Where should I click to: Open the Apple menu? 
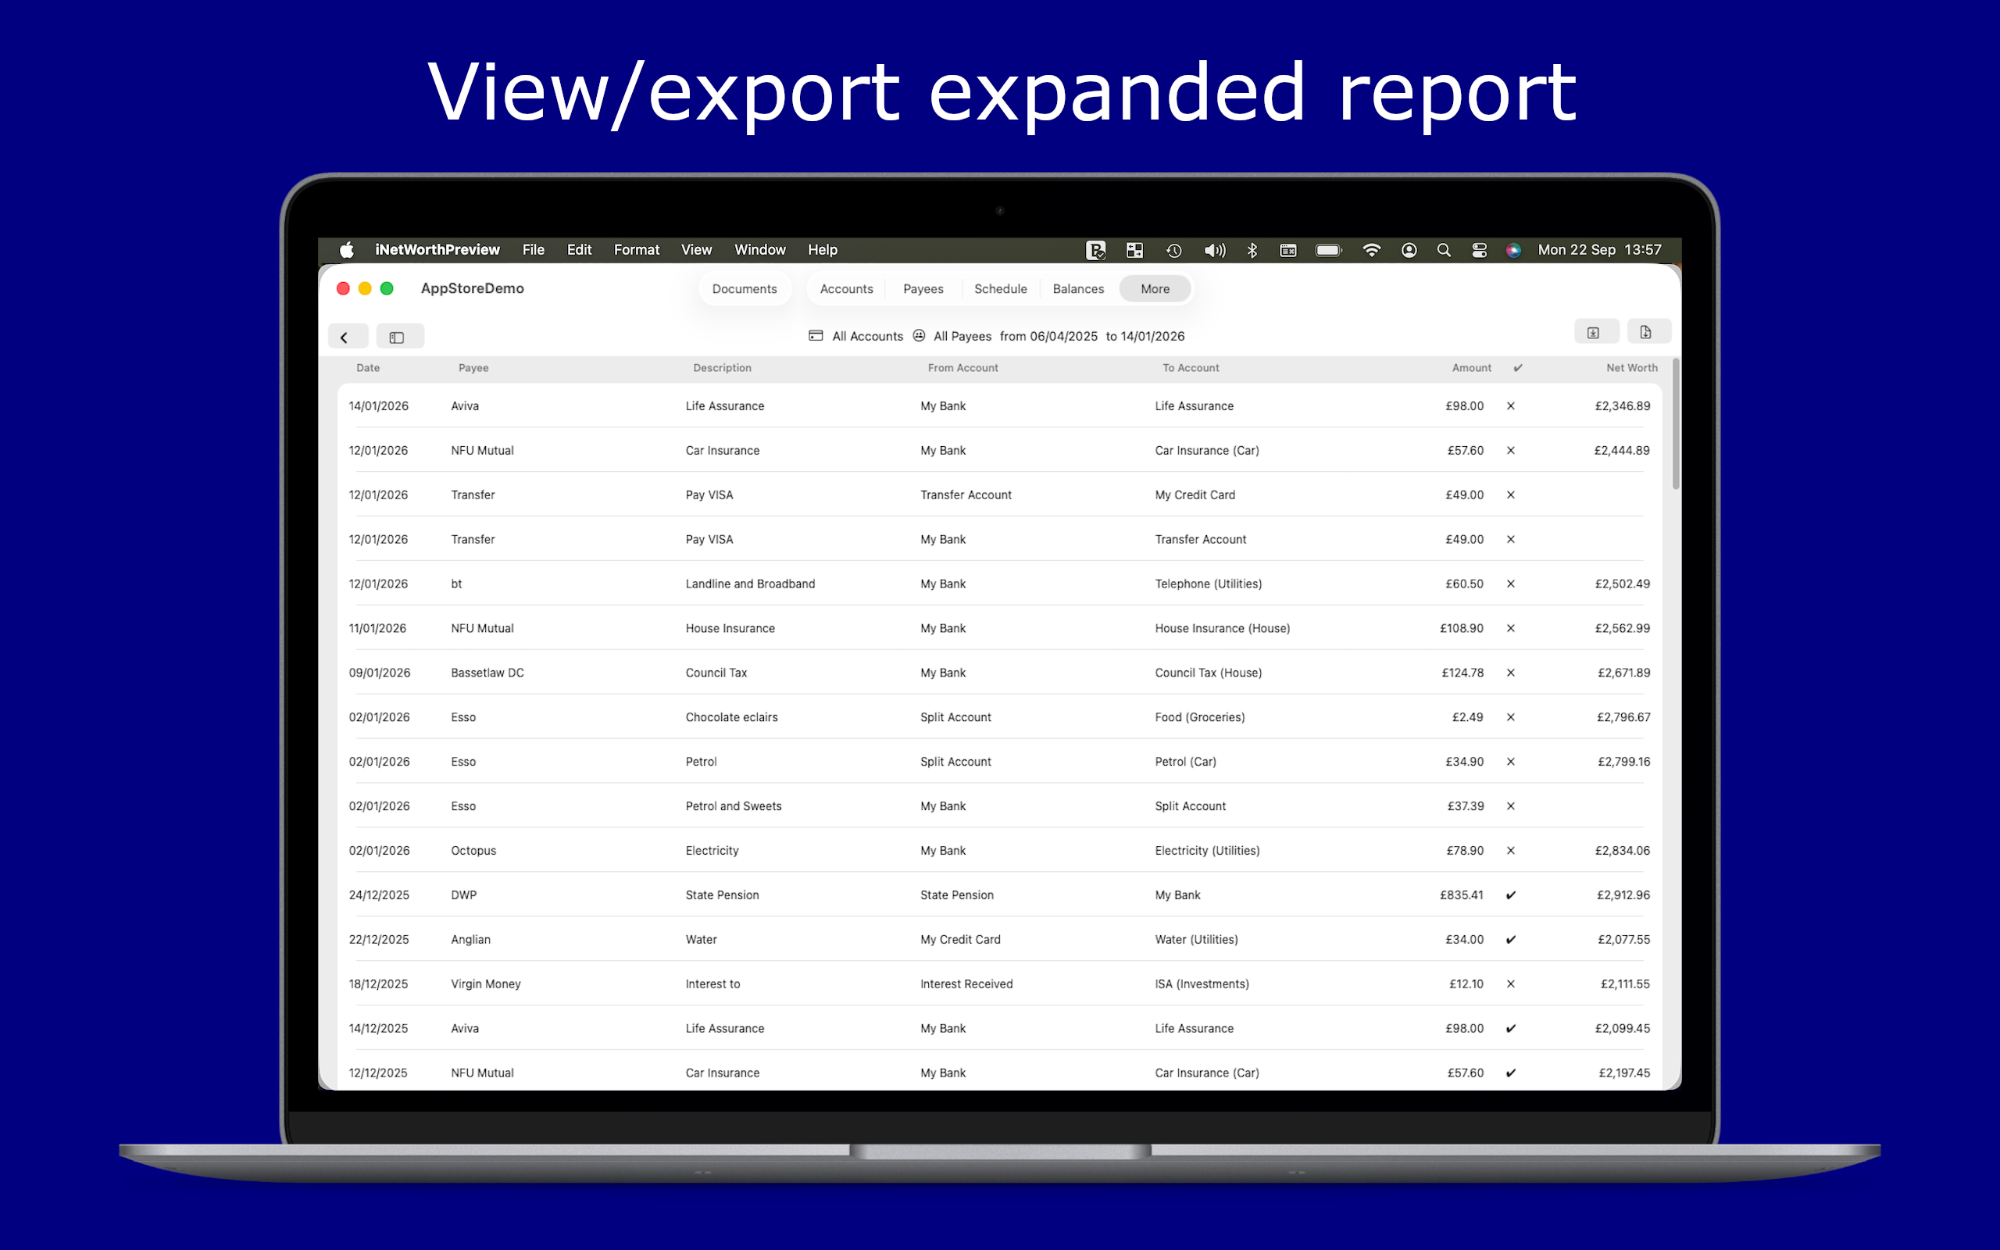click(346, 250)
